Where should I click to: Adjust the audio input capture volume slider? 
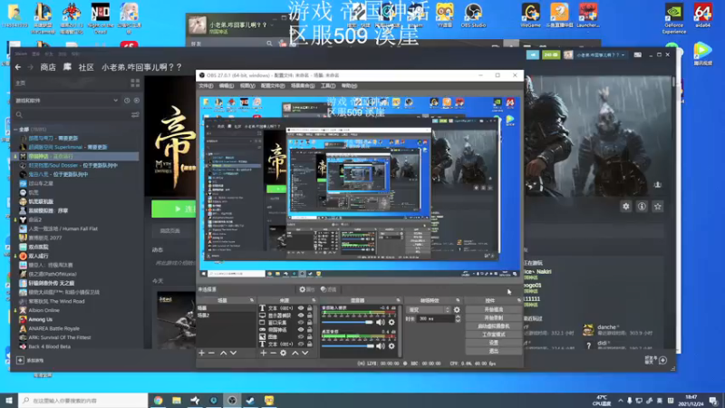pyautogui.click(x=348, y=322)
